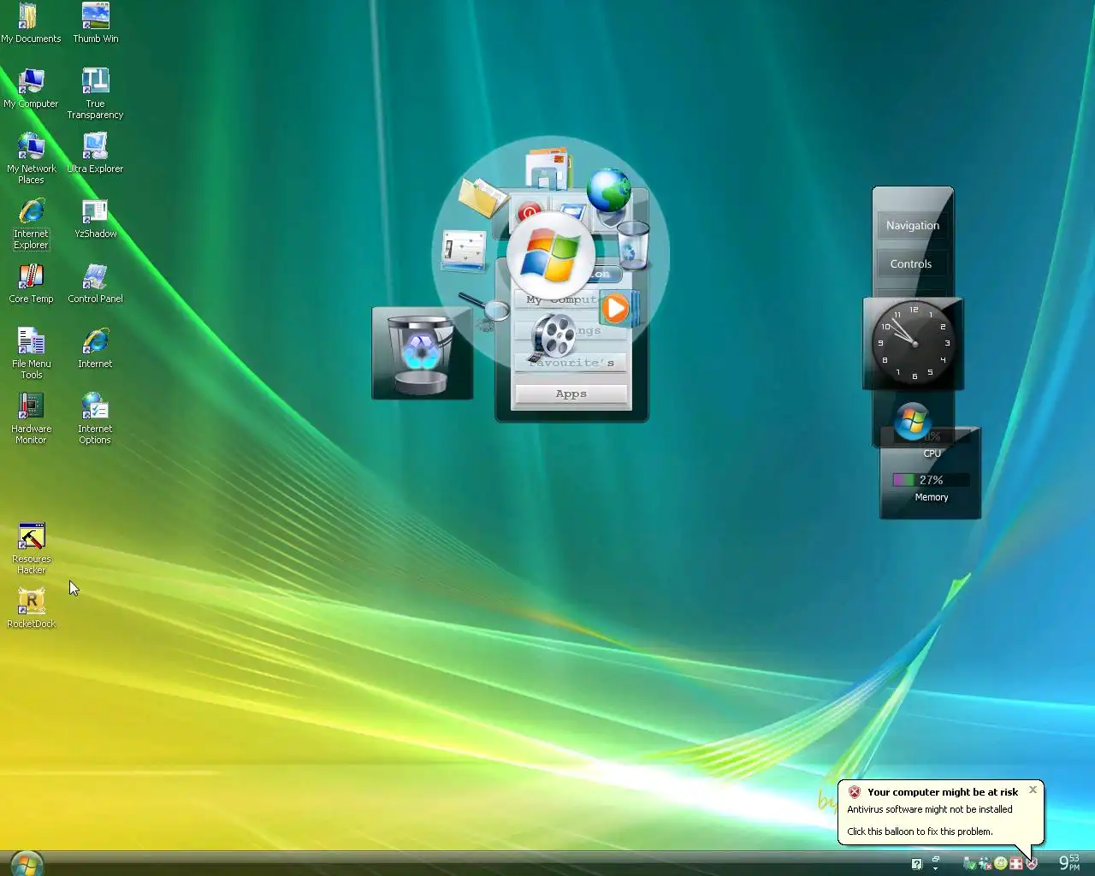
Task: Open the mail inbox icon in the circular launcher
Action: 547,169
